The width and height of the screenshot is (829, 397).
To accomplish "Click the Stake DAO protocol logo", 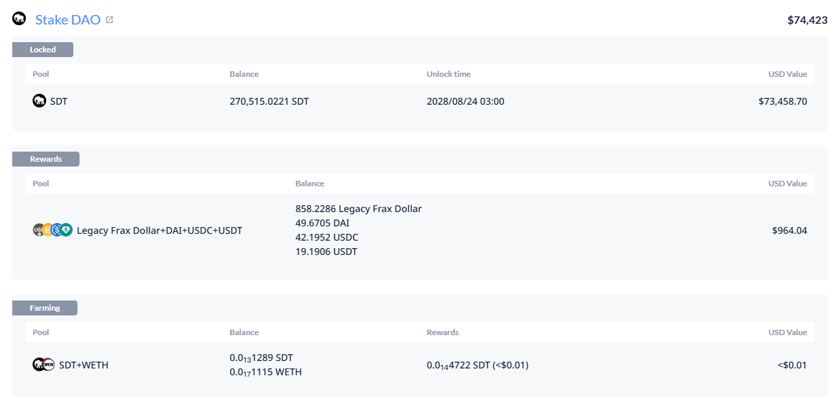I will 19,19.
